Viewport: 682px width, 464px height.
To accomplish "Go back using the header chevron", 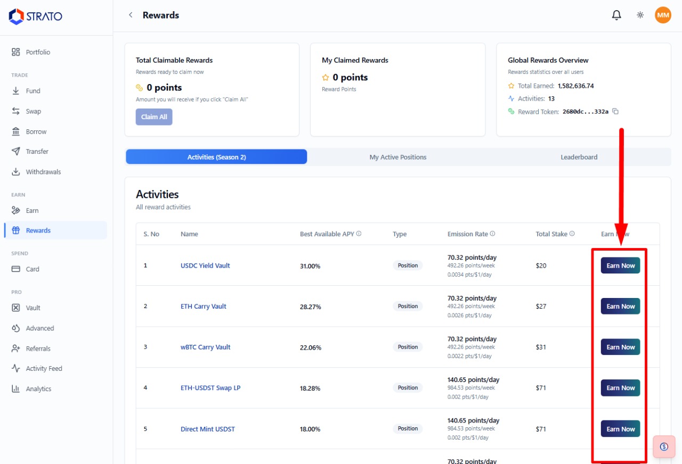I will [131, 15].
